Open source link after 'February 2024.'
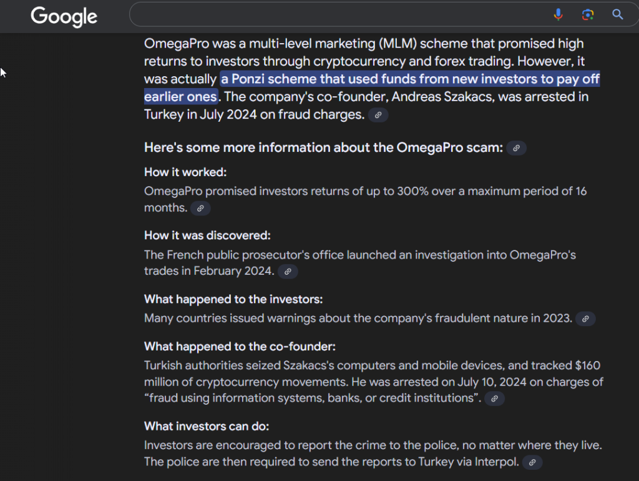The image size is (639, 481). click(x=288, y=272)
